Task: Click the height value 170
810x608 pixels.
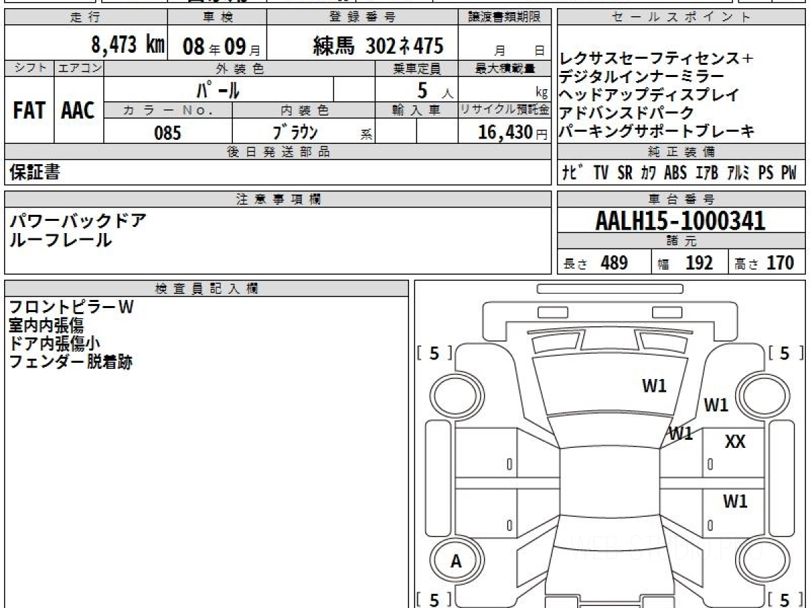Action: pos(780,263)
